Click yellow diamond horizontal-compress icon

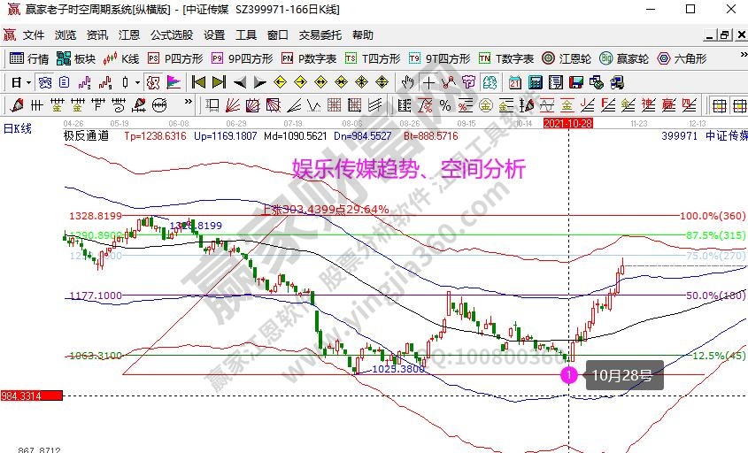[x=341, y=83]
